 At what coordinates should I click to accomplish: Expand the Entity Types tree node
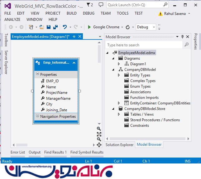pos(119,75)
